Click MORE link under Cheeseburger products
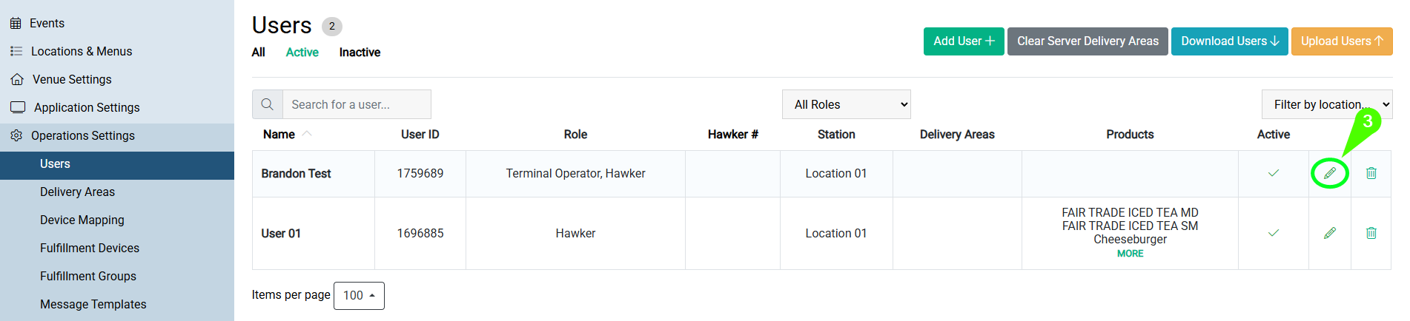This screenshot has height=321, width=1410. tap(1130, 254)
